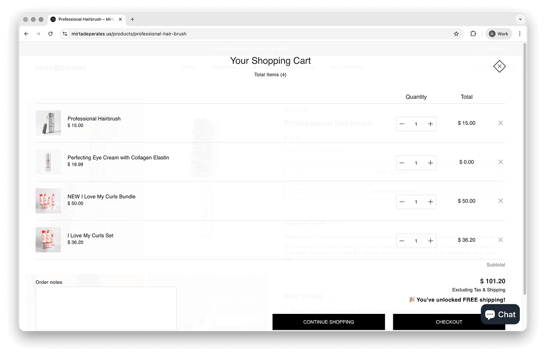Increase Perfecting Eye Cream quantity
Image resolution: width=546 pixels, height=356 pixels.
click(431, 163)
